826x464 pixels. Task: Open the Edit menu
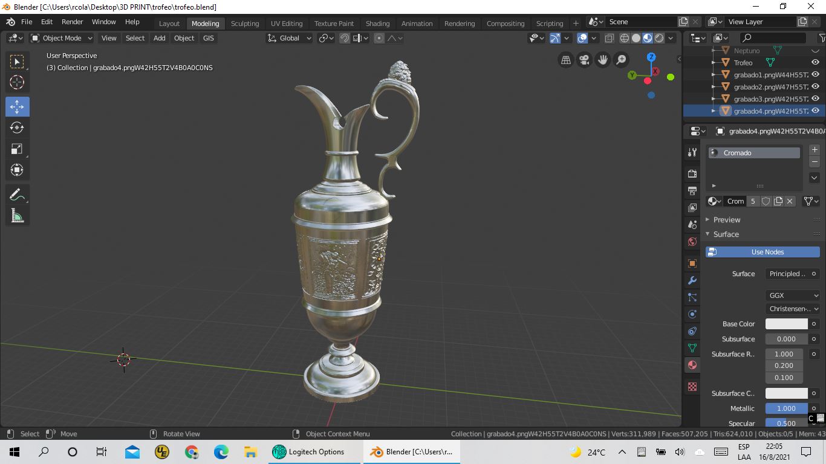coord(47,22)
